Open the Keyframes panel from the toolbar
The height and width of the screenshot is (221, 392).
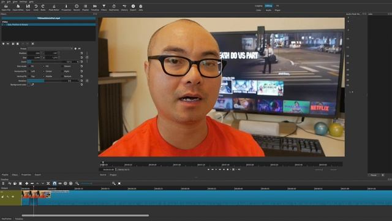tap(114, 7)
